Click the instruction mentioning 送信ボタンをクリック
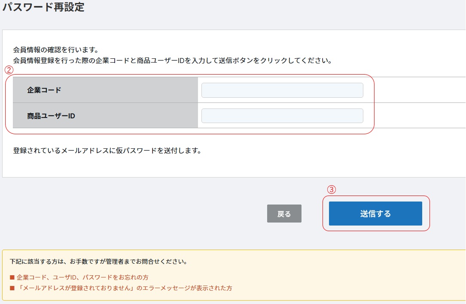 173,60
